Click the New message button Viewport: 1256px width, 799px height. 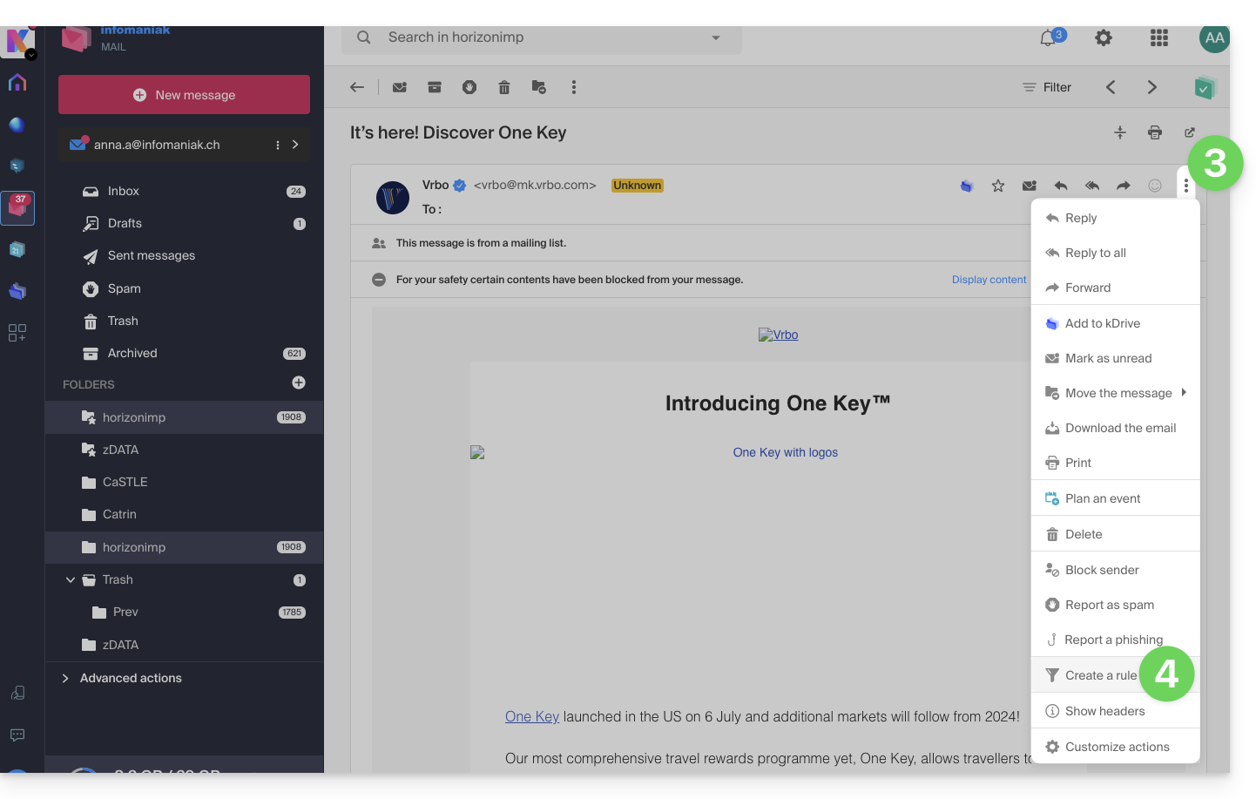184,95
